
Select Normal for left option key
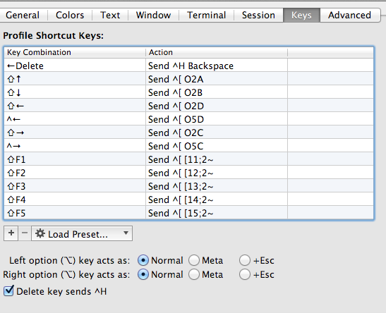click(143, 260)
